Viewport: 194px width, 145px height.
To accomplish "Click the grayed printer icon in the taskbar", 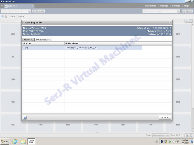I will tap(157, 141).
